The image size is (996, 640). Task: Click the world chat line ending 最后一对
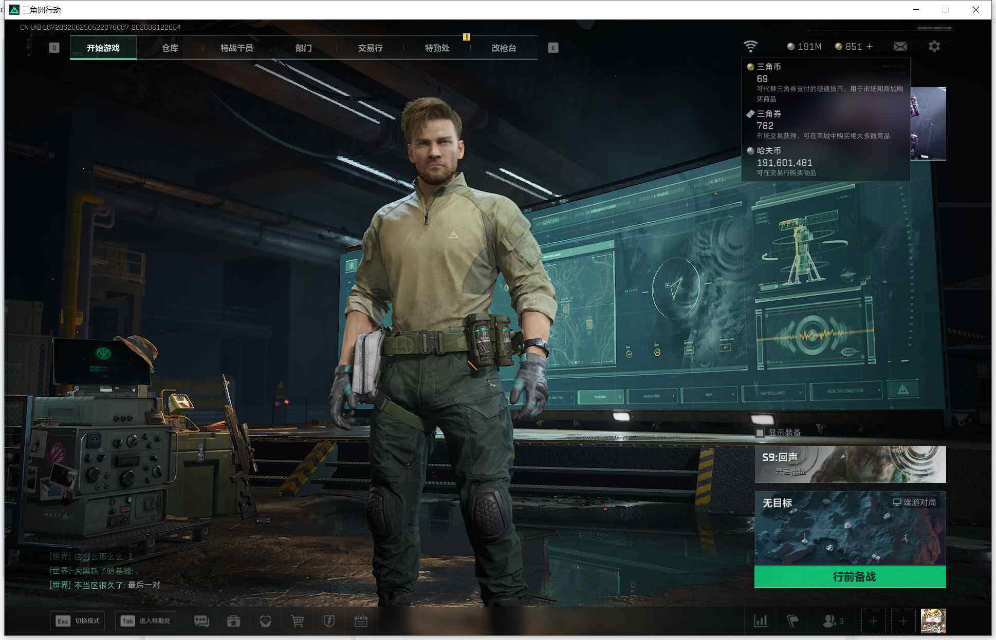[x=105, y=585]
